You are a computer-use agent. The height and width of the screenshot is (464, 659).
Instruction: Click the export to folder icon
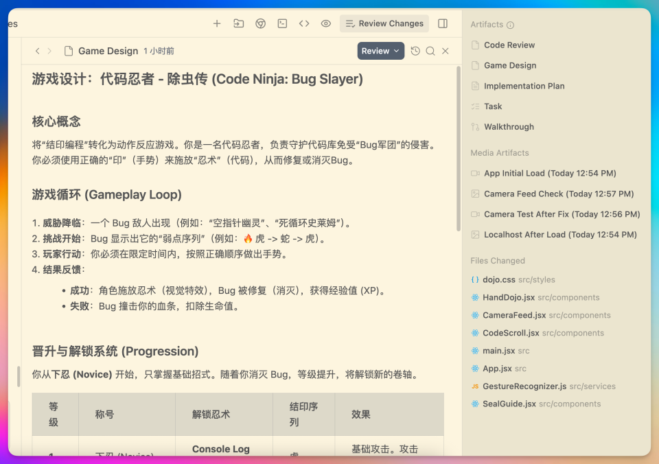238,23
